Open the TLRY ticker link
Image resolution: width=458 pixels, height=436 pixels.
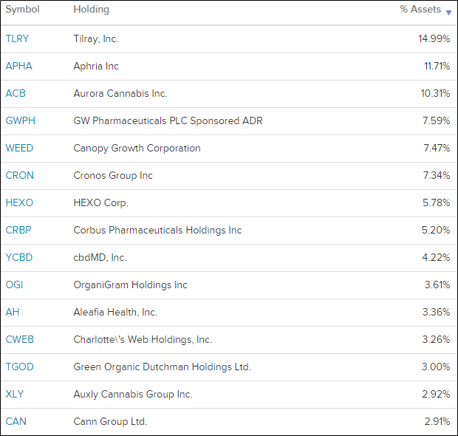(17, 38)
